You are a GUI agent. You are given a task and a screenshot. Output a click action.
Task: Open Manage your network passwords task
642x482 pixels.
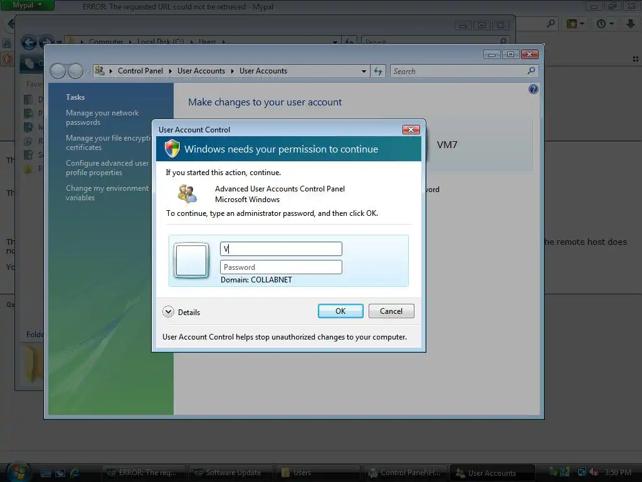tap(102, 117)
